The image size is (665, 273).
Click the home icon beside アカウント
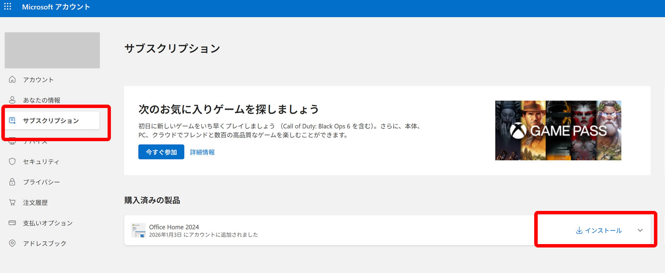[x=12, y=80]
